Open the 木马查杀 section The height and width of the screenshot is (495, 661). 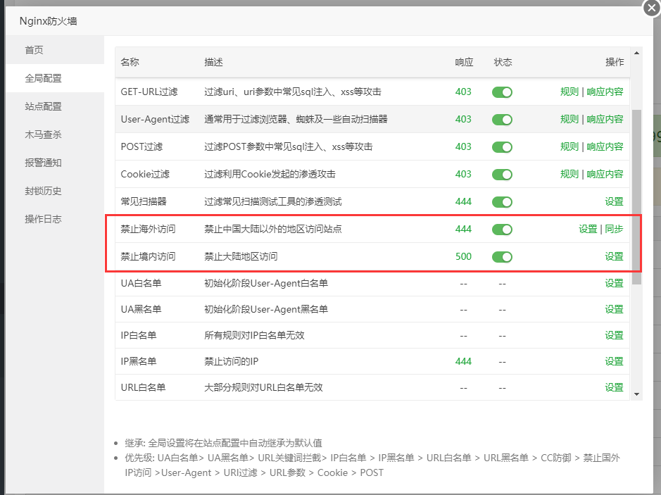point(44,134)
